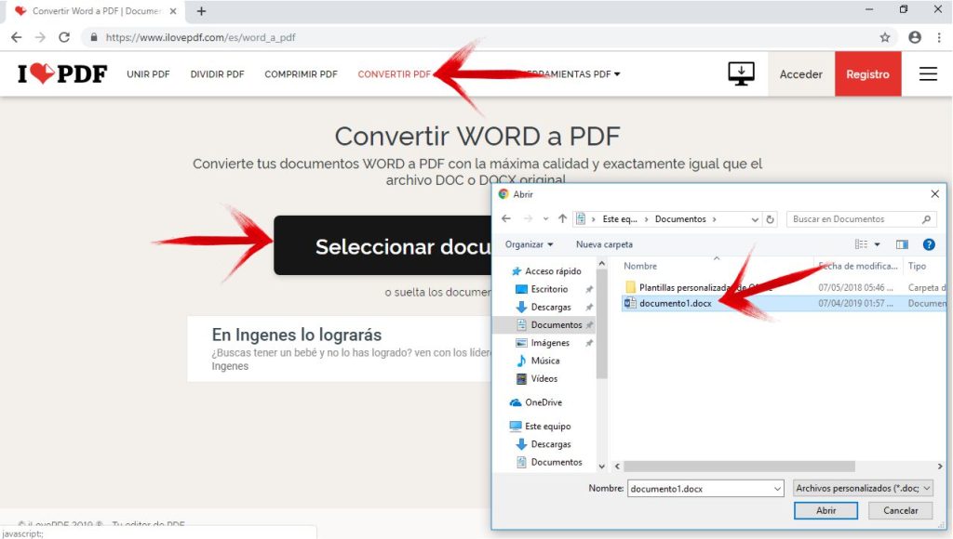This screenshot has width=953, height=539.
Task: Expand the Organizar dropdown
Action: tap(530, 244)
